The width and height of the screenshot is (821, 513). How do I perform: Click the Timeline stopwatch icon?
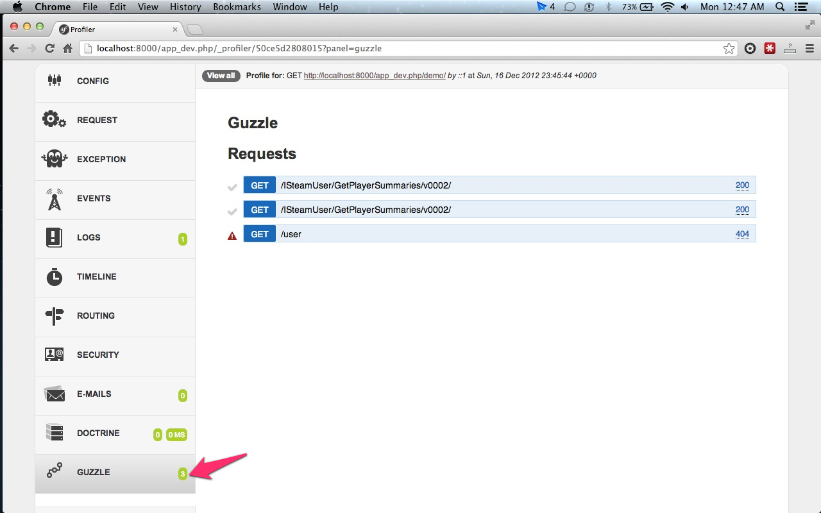55,276
